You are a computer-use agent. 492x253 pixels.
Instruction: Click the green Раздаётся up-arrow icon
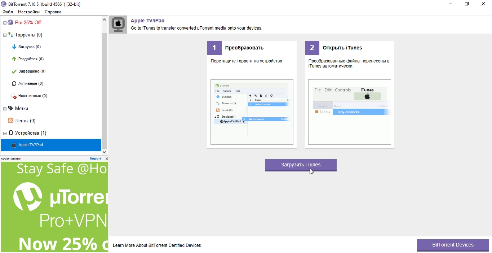click(14, 59)
